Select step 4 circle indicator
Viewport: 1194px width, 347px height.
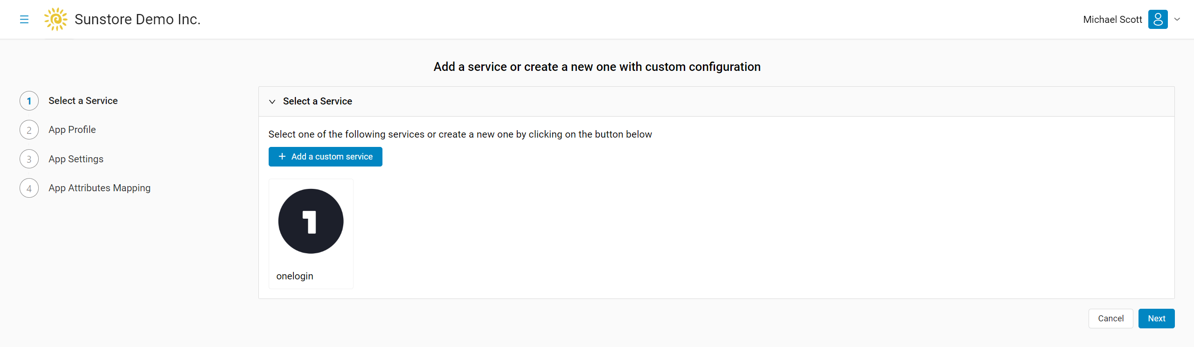tap(29, 188)
